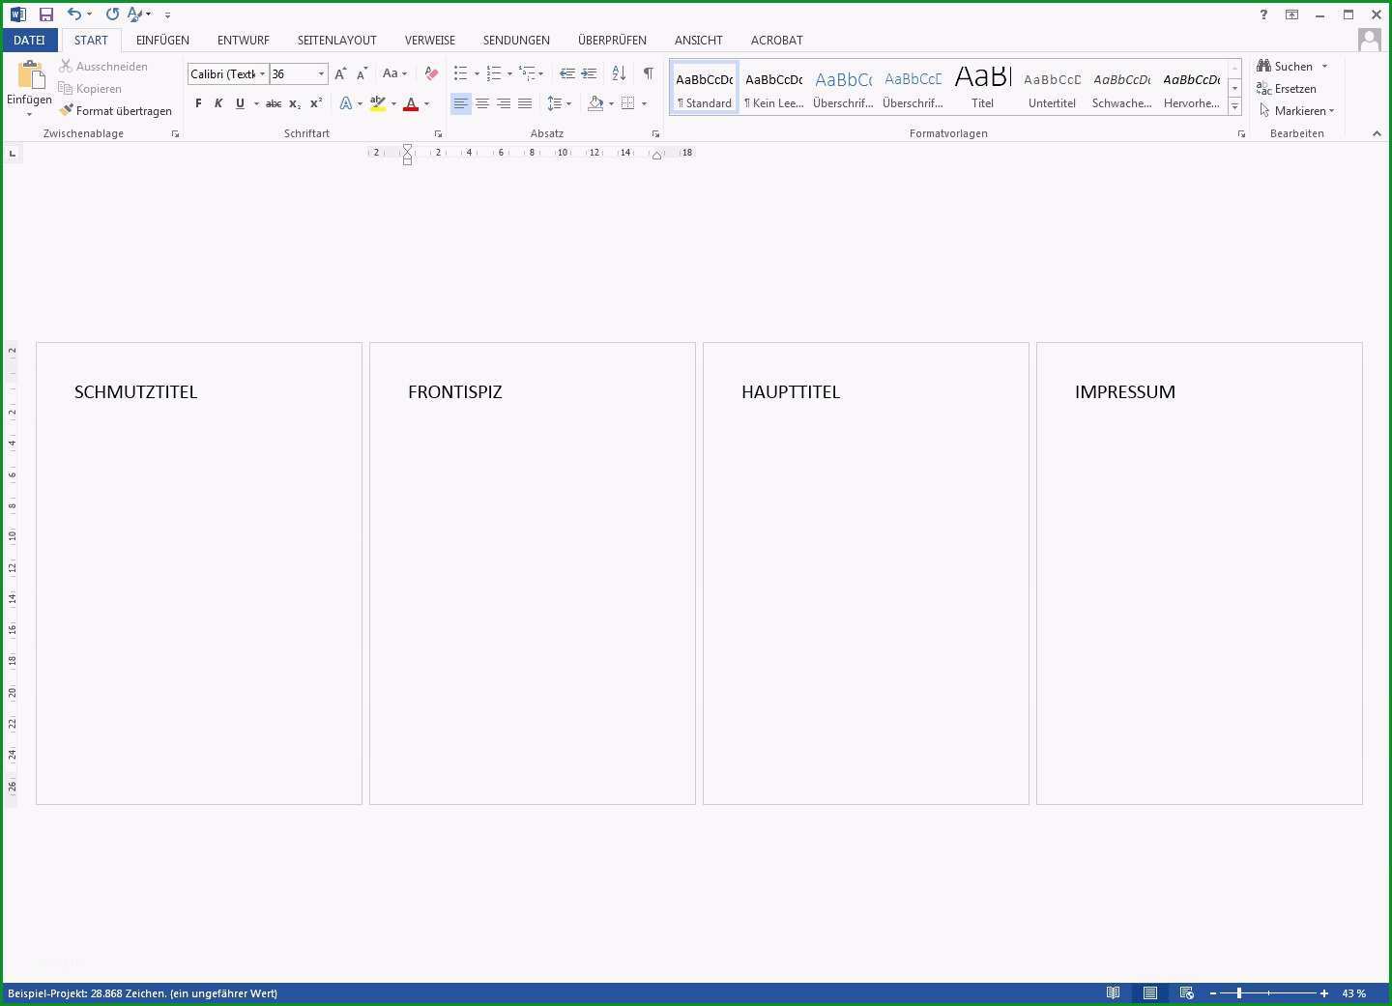The image size is (1392, 1006).
Task: Increase paragraph indent
Action: (589, 73)
